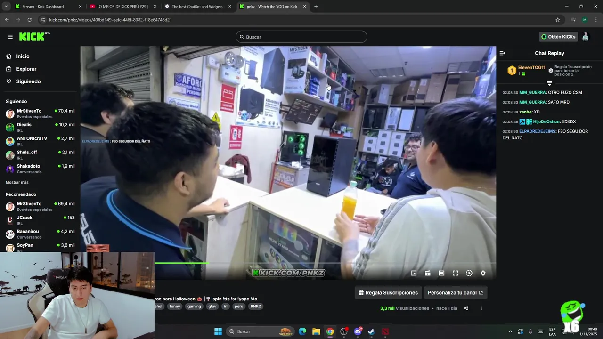This screenshot has height=339, width=603.
Task: Open the hamburger sidebar menu
Action: [x=10, y=37]
